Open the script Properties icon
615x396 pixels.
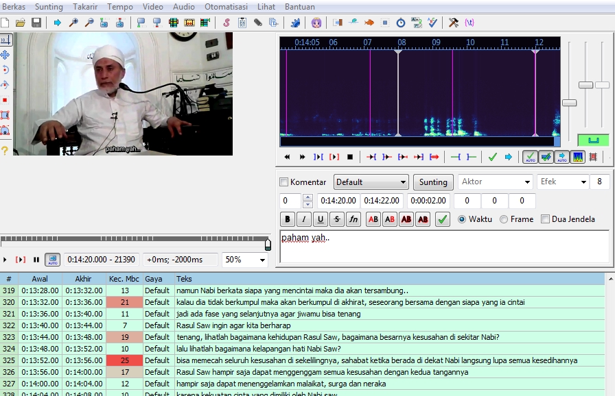242,23
